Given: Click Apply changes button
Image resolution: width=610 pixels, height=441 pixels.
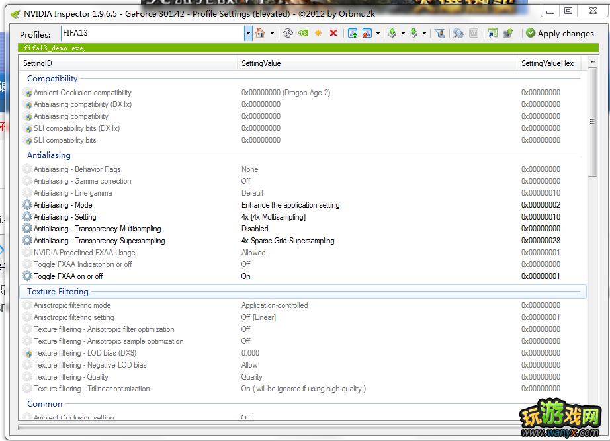Looking at the screenshot, I should 560,34.
